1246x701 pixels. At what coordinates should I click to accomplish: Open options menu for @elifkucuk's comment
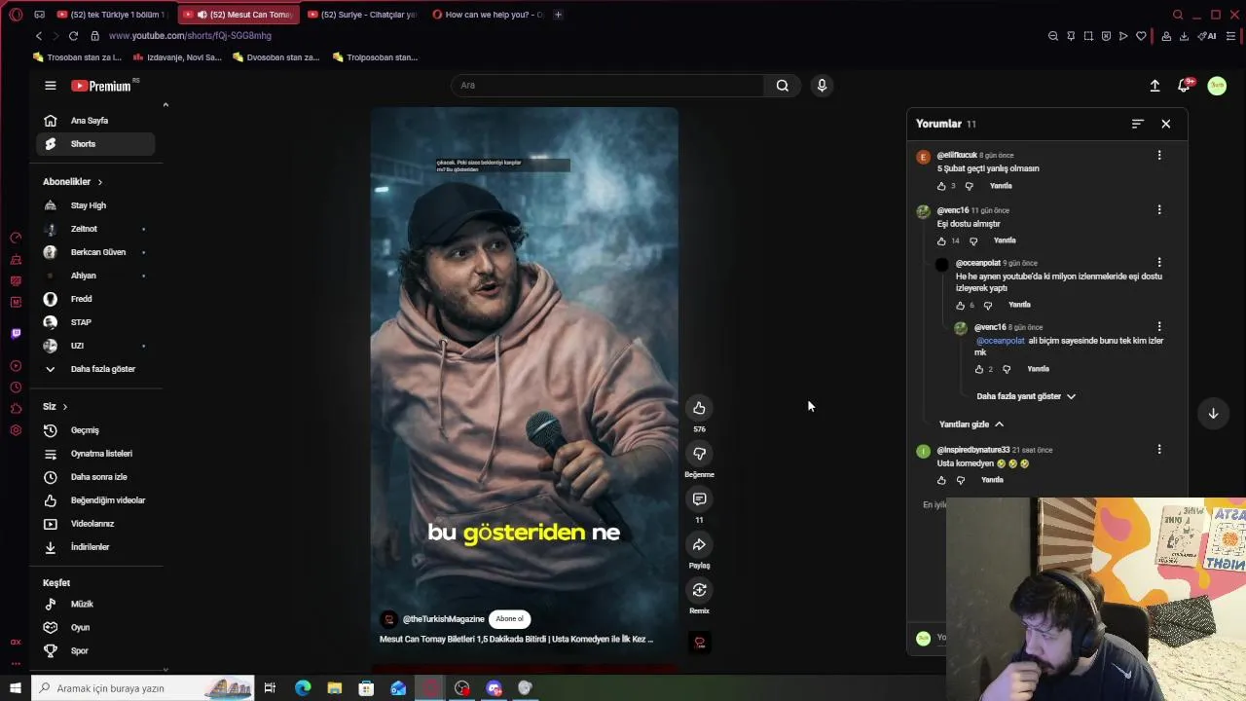1158,155
